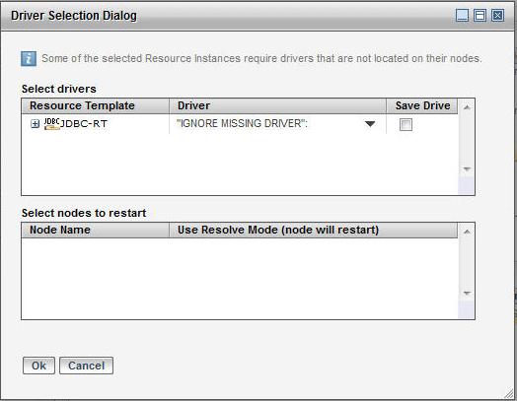Click the Driver column header
This screenshot has height=401, width=517.
277,105
